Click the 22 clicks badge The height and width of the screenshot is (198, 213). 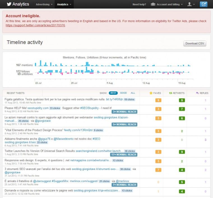click(x=42, y=142)
